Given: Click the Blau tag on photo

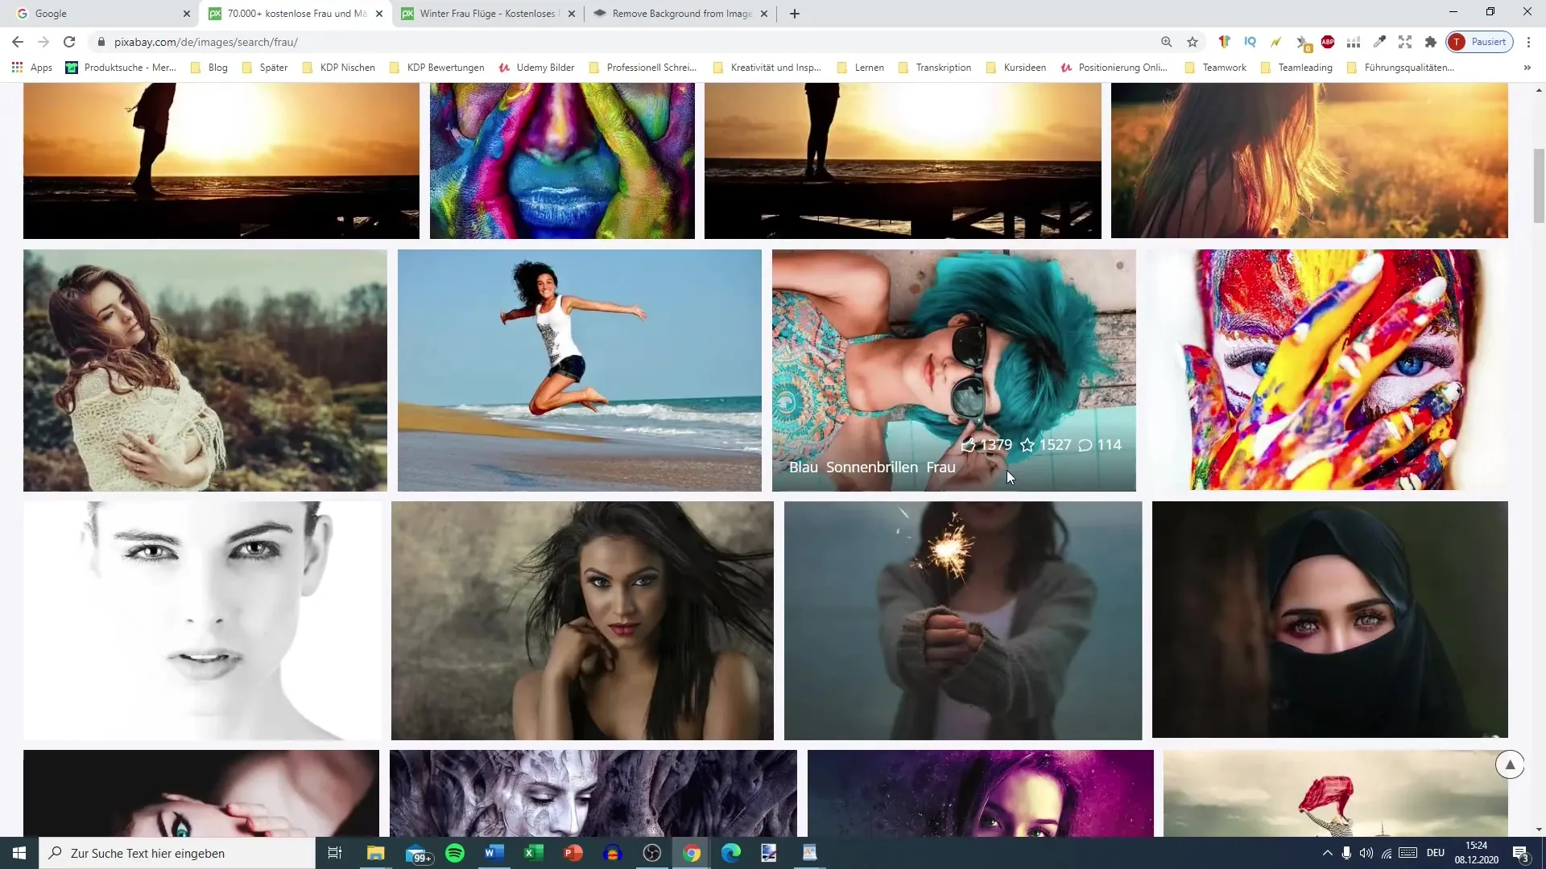Looking at the screenshot, I should point(804,467).
